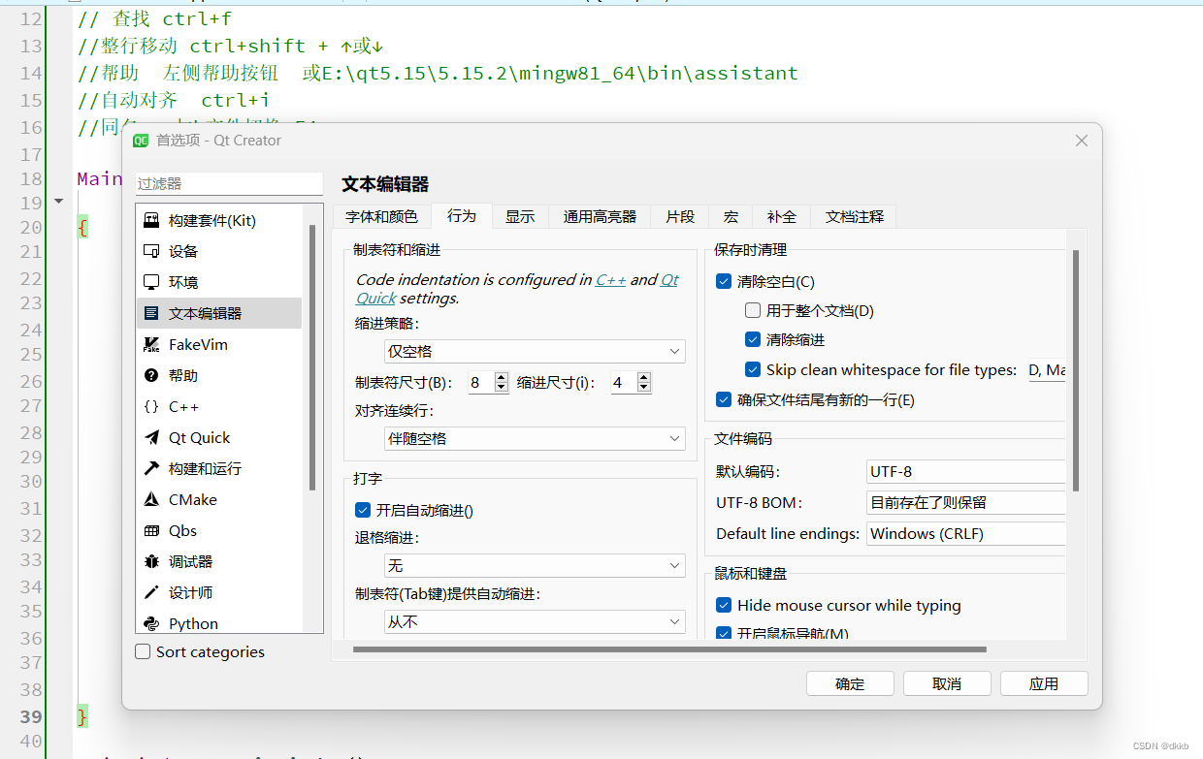Open 构建和运行 hammer icon
This screenshot has height=759, width=1203.
point(151,468)
